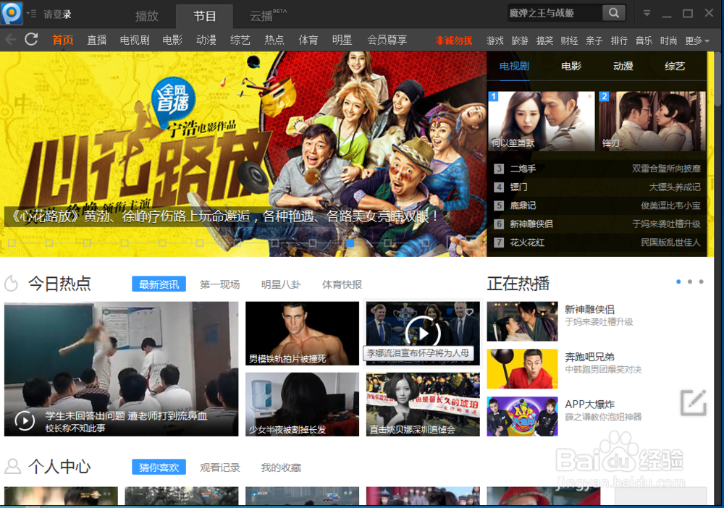Go back with the left arrow icon
Image resolution: width=724 pixels, height=508 pixels.
[11, 40]
